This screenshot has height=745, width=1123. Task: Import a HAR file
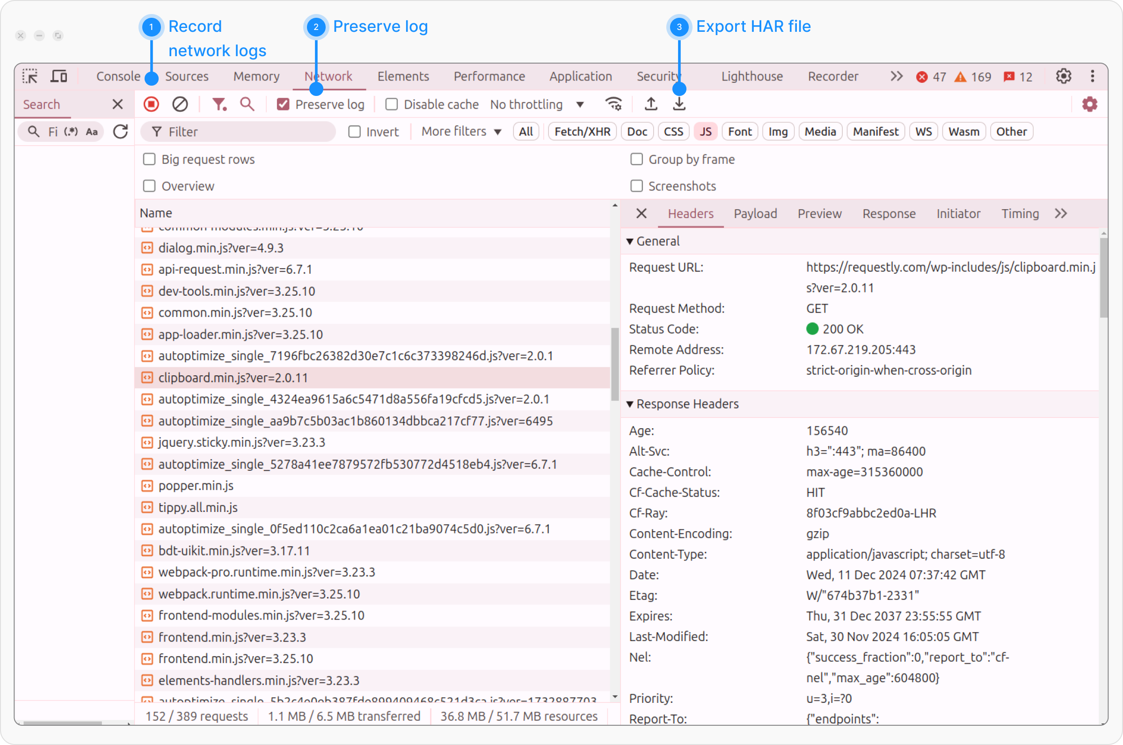point(650,103)
